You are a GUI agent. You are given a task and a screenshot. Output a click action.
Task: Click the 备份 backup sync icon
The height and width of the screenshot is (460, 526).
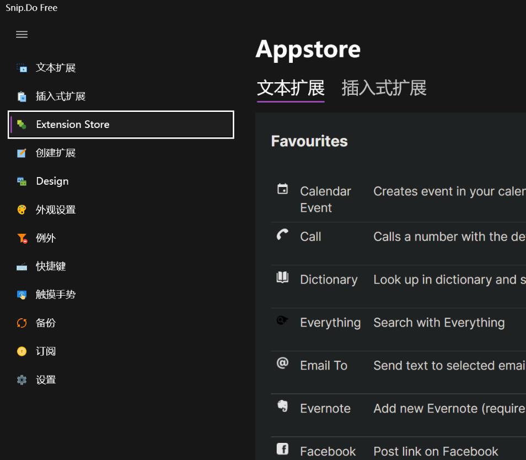[x=22, y=323]
